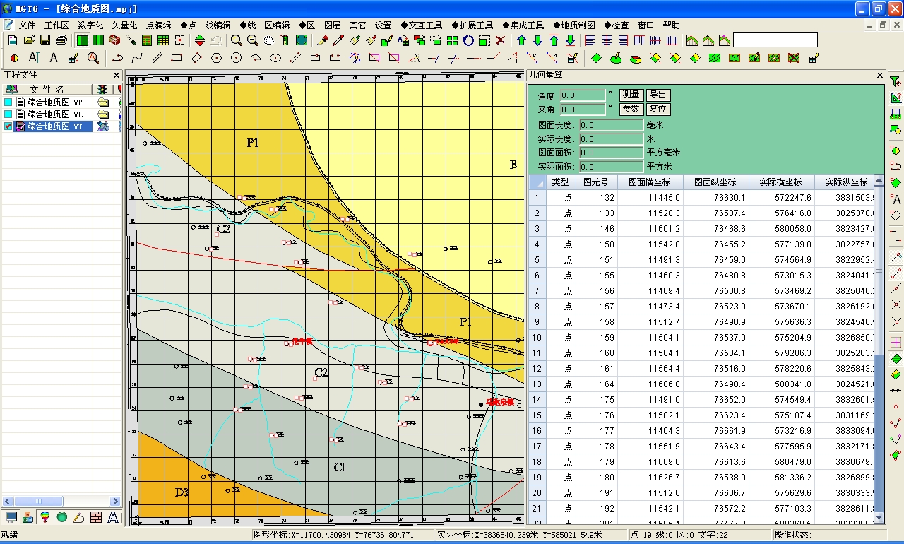904x544 pixels.
Task: Click the monitor icon at bottom of project panel
Action: pos(11,517)
